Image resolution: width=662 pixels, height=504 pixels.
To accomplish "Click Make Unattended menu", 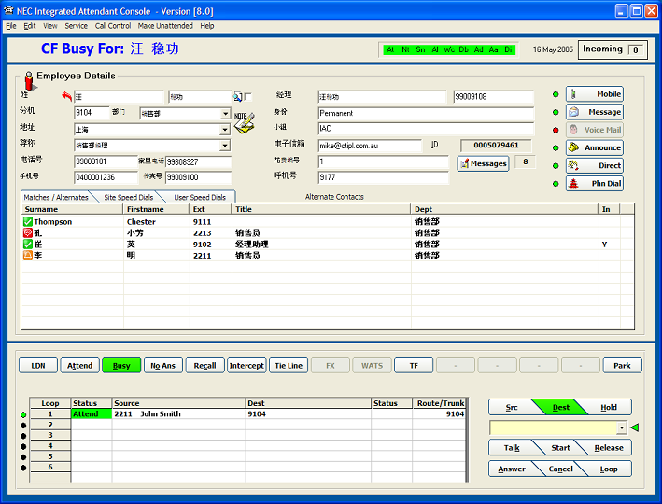I will click(x=165, y=26).
